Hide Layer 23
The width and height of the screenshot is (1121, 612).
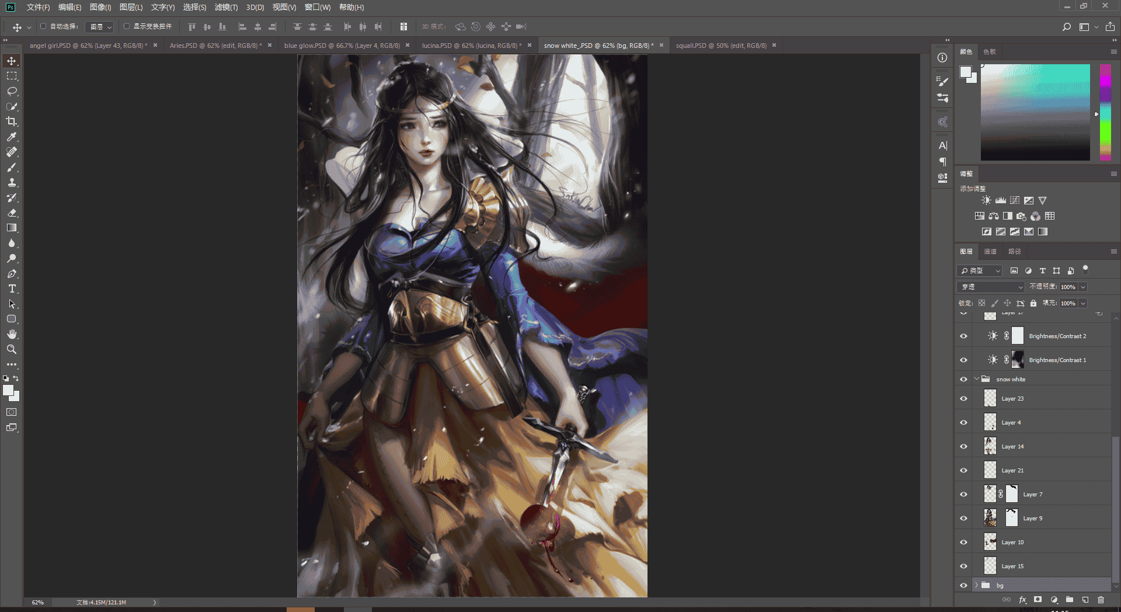coord(963,399)
